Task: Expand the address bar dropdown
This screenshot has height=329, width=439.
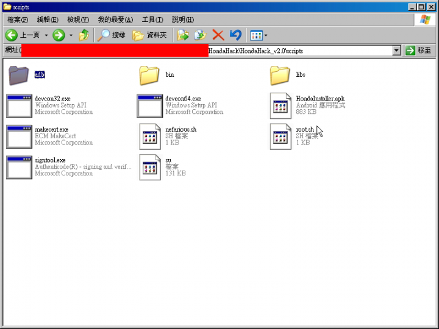Action: click(396, 51)
